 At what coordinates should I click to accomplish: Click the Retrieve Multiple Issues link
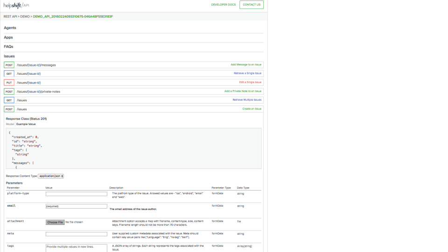(247, 100)
